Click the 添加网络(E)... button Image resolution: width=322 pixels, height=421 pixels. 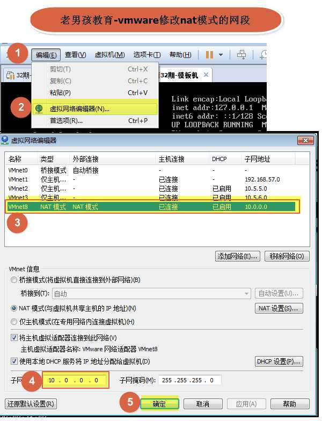(x=237, y=256)
